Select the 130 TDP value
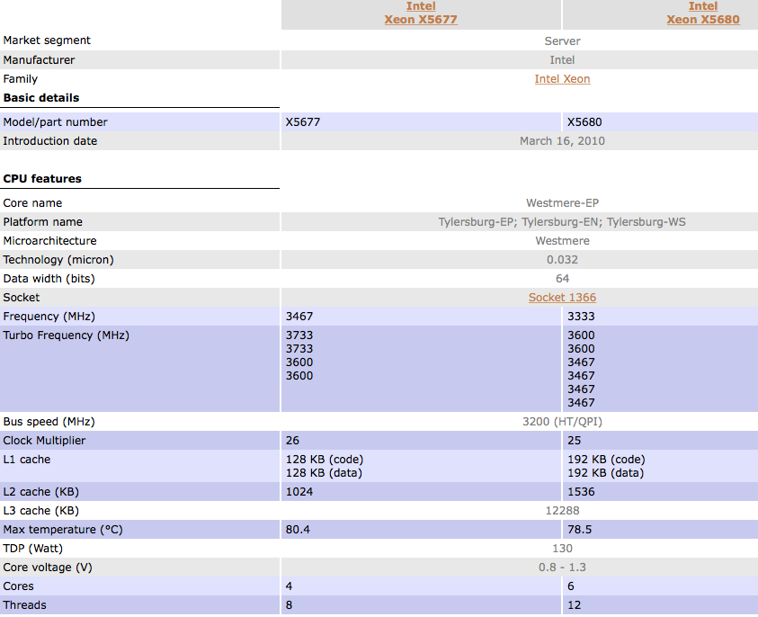 pyautogui.click(x=562, y=549)
